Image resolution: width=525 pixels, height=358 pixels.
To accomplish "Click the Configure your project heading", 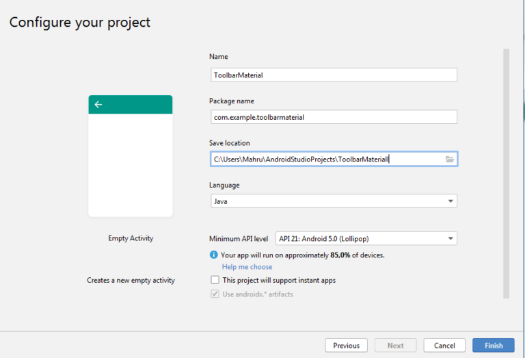I will (x=80, y=22).
